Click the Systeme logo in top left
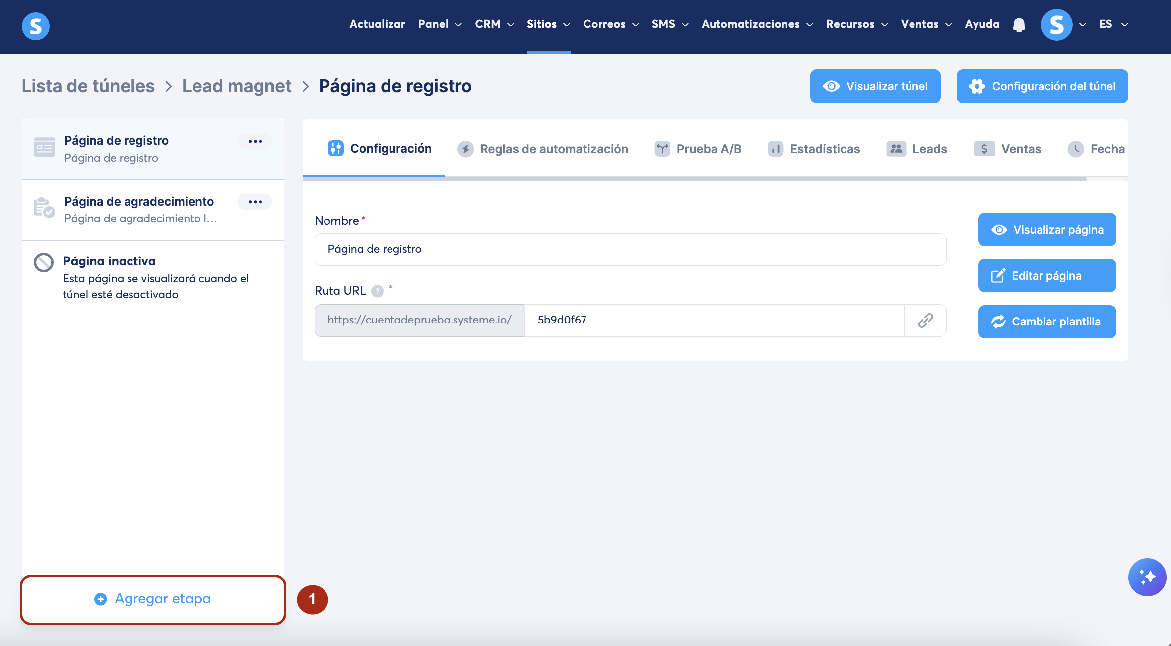Screen dimensions: 1171x646 (36, 26)
